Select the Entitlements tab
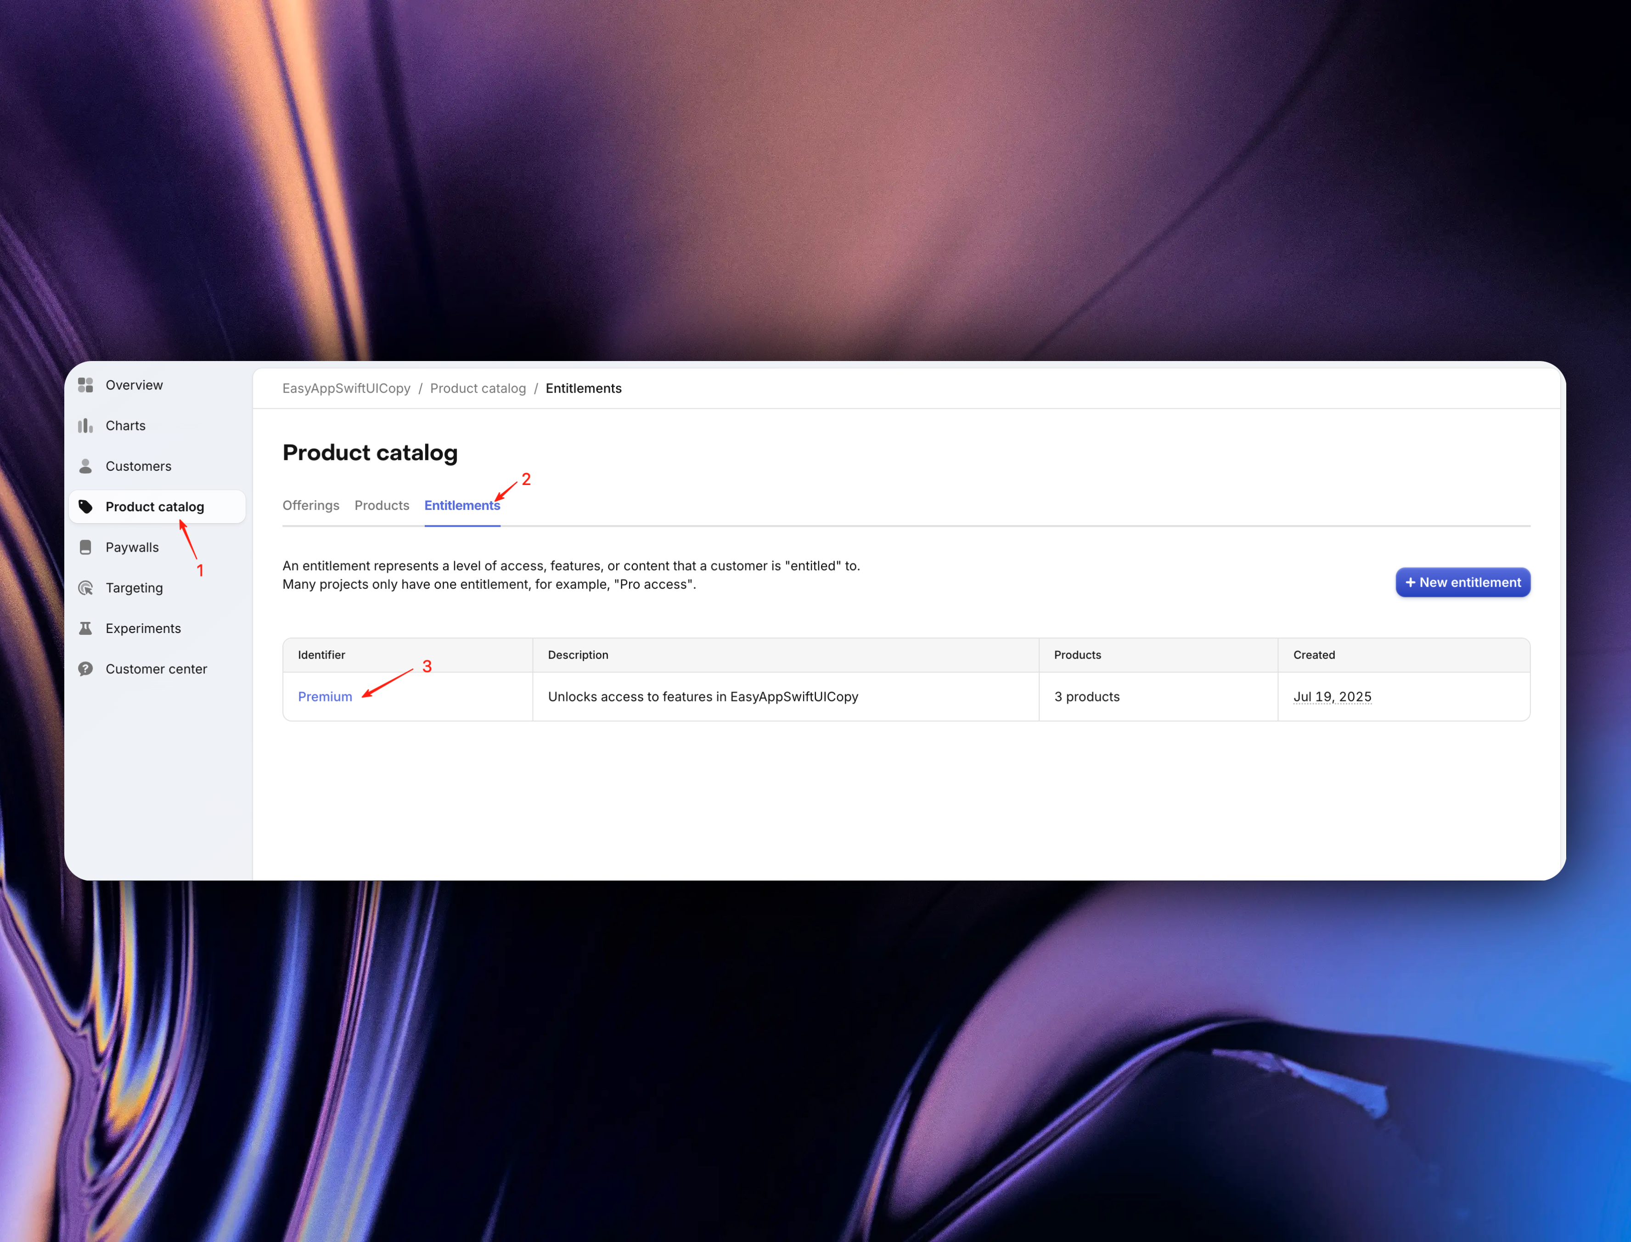Image resolution: width=1631 pixels, height=1242 pixels. click(x=462, y=506)
